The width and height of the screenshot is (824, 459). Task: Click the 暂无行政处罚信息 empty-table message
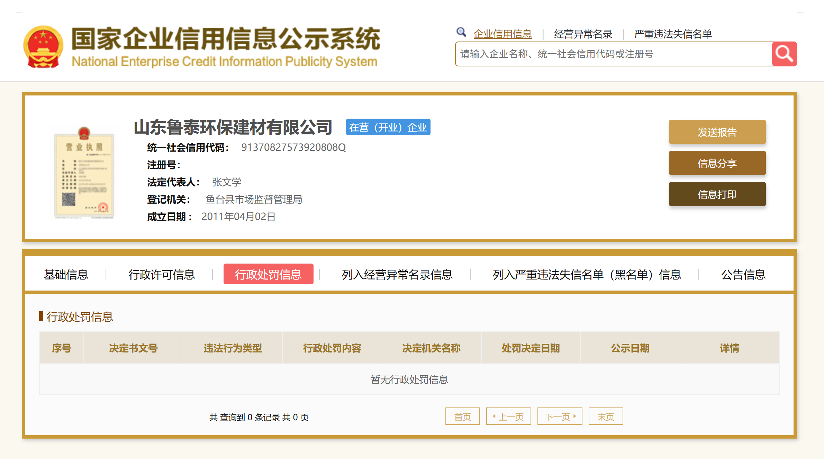pyautogui.click(x=409, y=379)
